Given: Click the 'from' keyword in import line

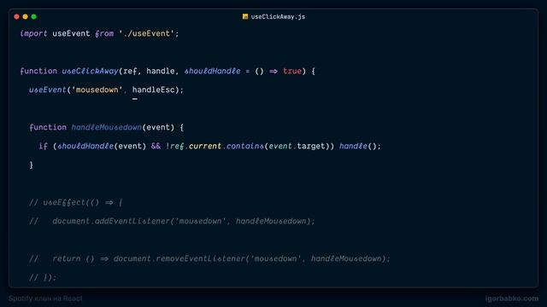Looking at the screenshot, I should click(104, 34).
